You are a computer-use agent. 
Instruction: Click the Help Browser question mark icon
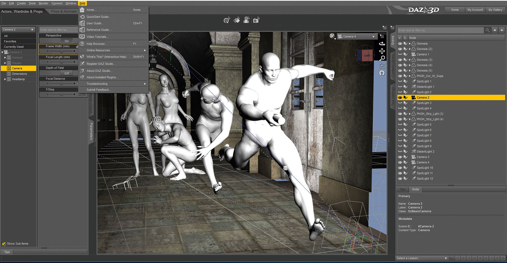point(82,44)
